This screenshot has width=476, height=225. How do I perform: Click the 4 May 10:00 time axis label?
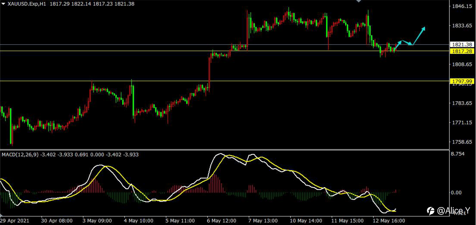tap(139, 221)
